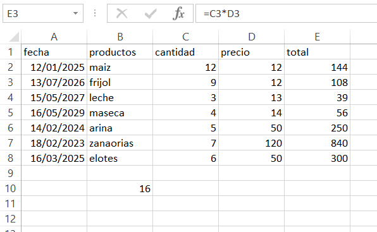Select column A header
377x232 pixels.
[54, 37]
